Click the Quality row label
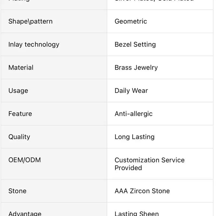The height and width of the screenshot is (216, 216). point(19,137)
